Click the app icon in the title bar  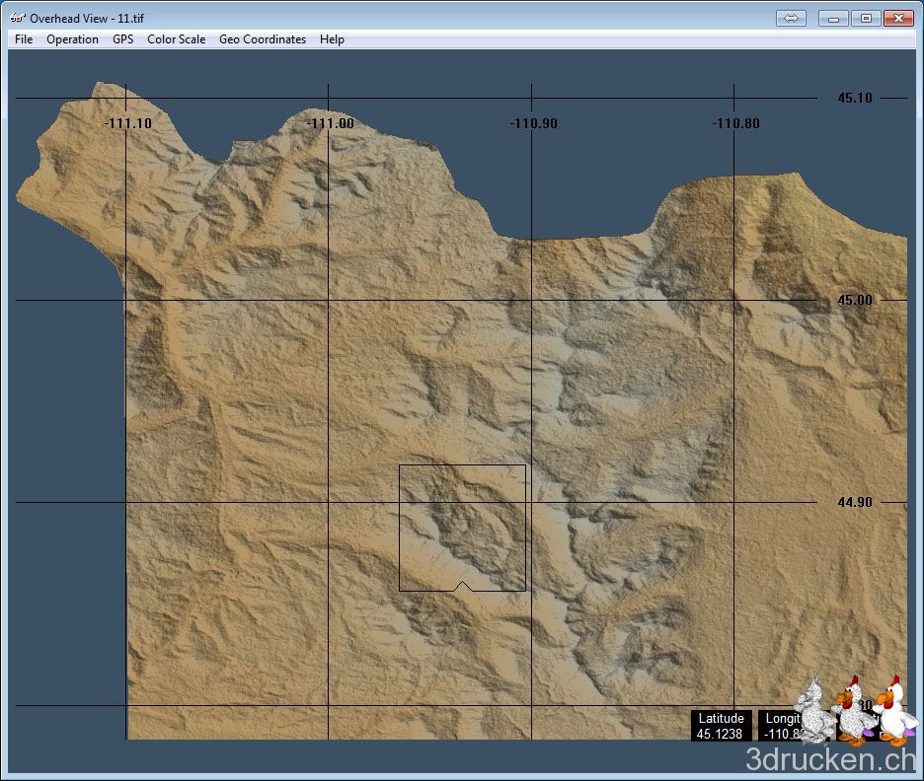17,18
